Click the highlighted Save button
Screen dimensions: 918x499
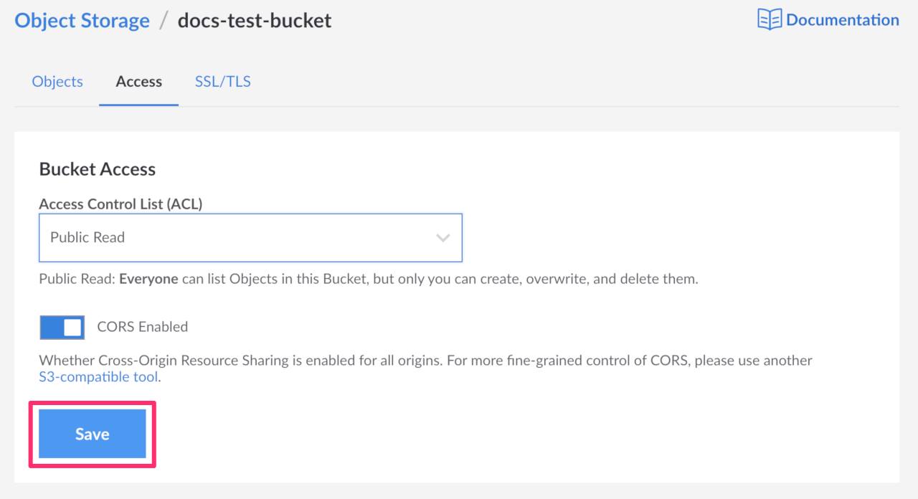point(91,433)
